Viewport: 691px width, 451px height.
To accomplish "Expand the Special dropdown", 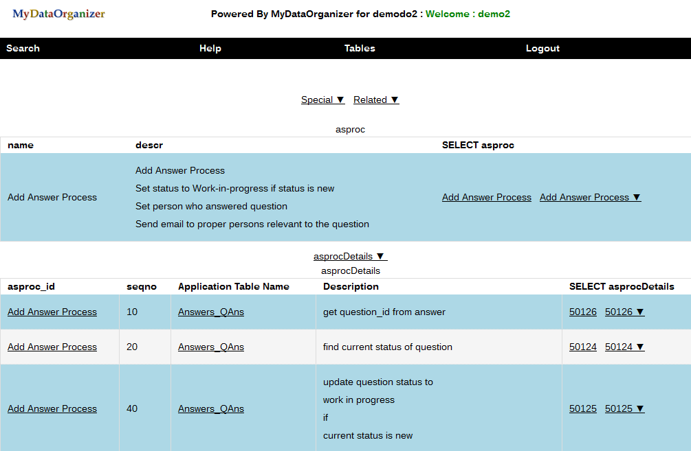I will [322, 100].
